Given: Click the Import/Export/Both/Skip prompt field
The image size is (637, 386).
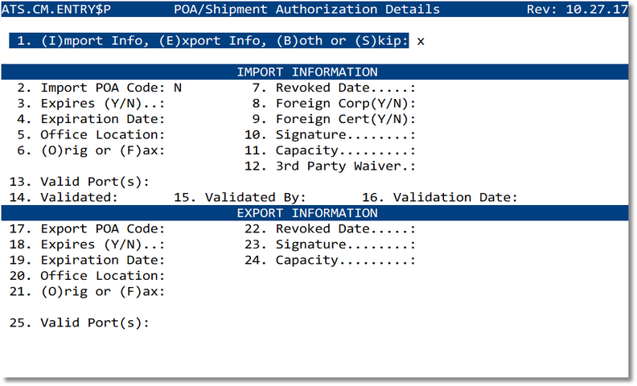Looking at the screenshot, I should click(x=421, y=40).
